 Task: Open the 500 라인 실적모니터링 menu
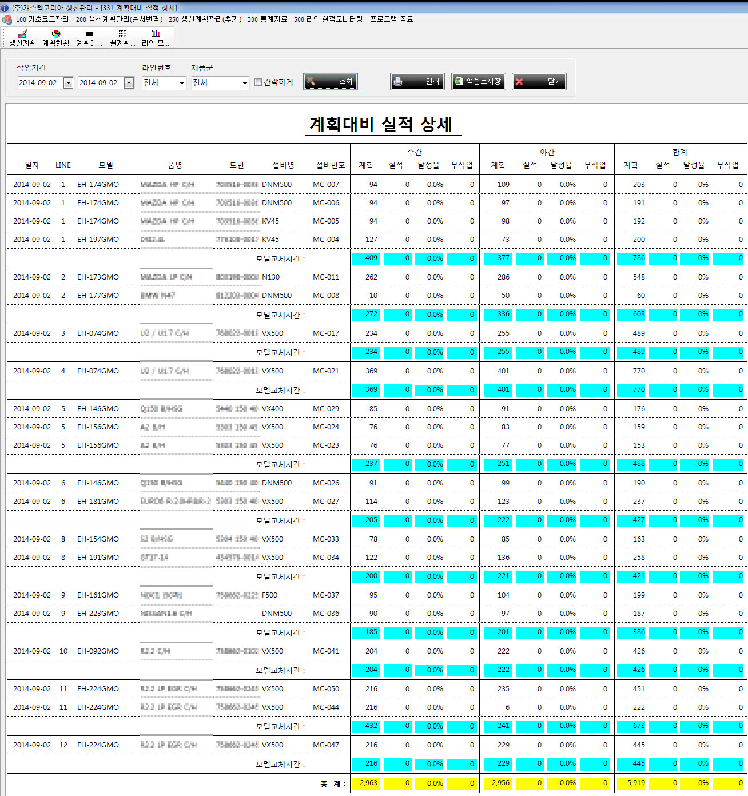click(x=328, y=19)
